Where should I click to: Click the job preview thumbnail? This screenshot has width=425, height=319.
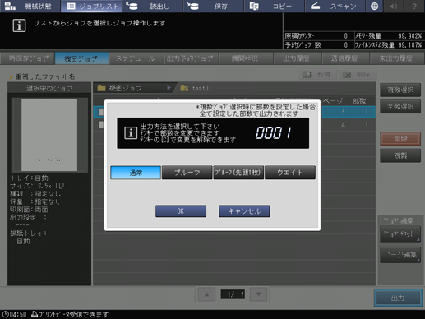point(49,135)
